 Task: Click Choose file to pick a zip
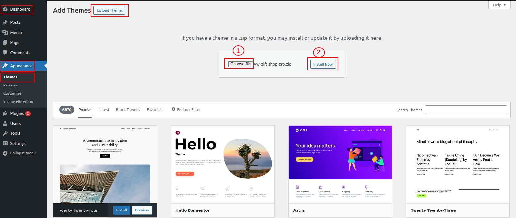[240, 64]
